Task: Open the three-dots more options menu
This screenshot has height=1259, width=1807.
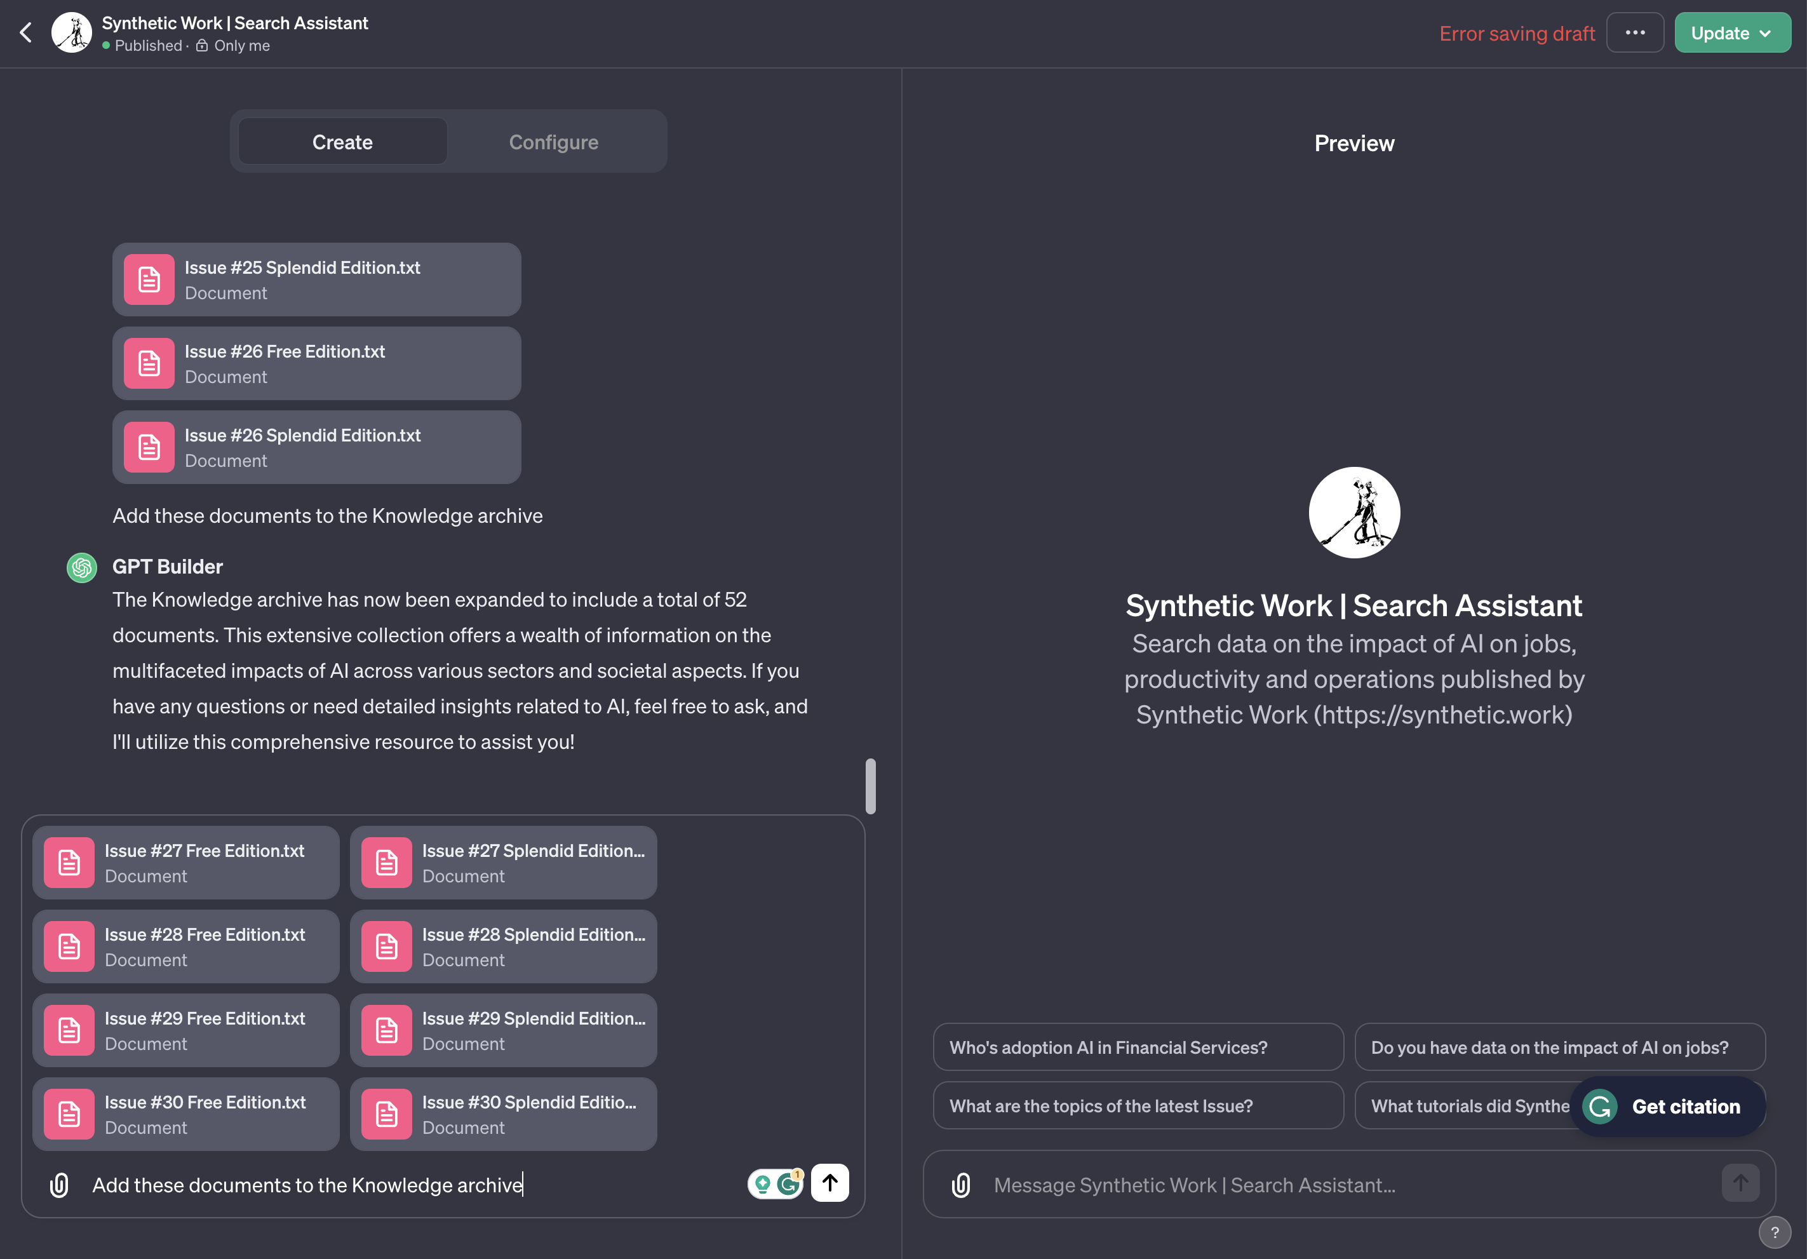Action: 1635,33
